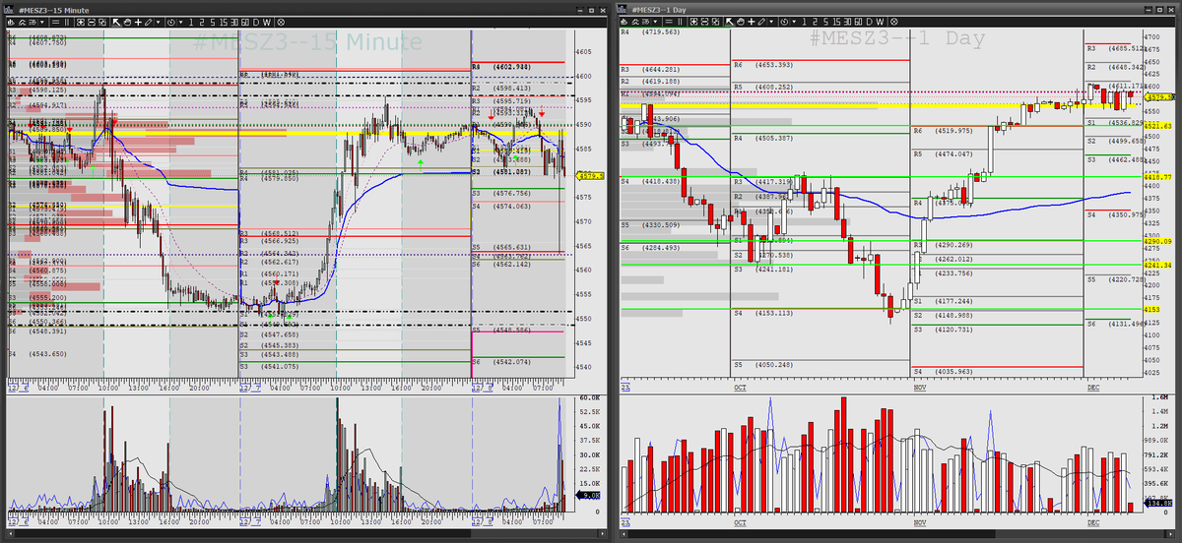Click circled X icon in 15 Minute toolbar
The width and height of the screenshot is (1182, 543).
(281, 22)
